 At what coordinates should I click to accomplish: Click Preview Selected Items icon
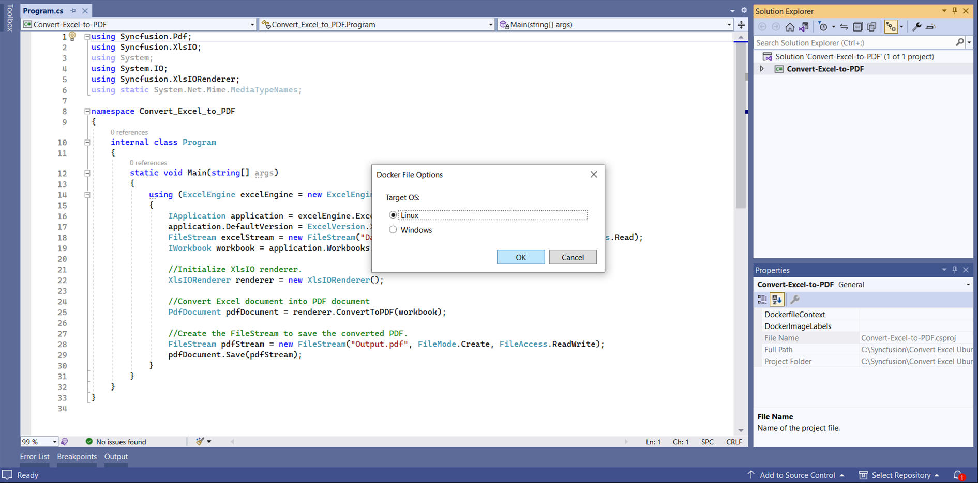pos(930,27)
